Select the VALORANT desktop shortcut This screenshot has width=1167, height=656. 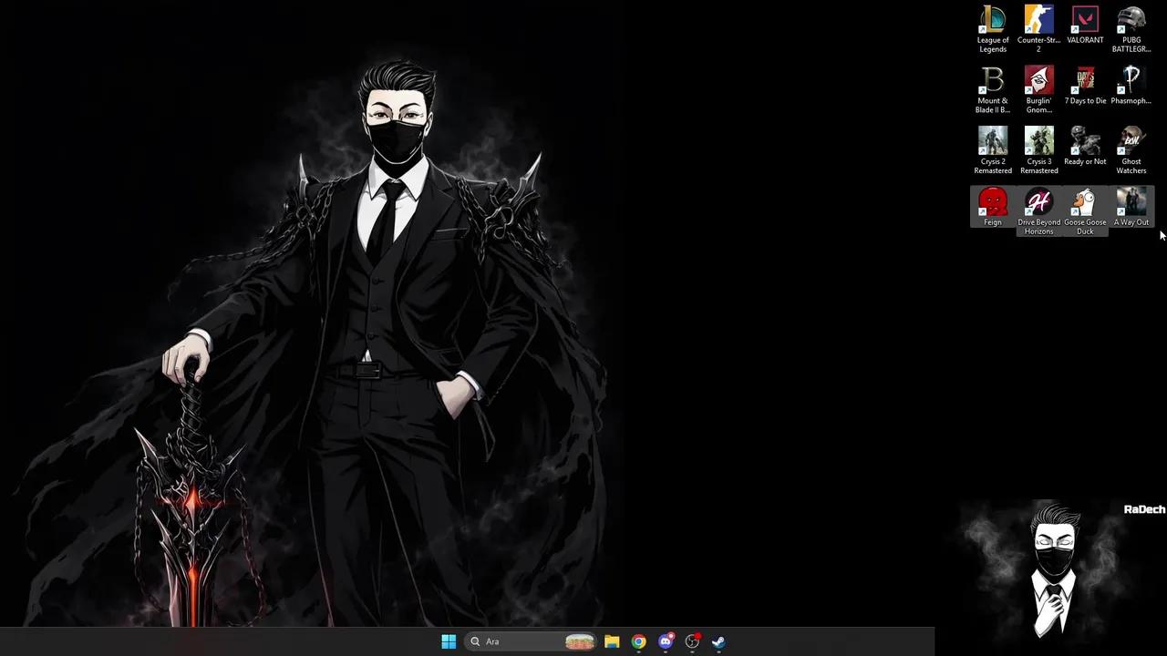point(1085,26)
